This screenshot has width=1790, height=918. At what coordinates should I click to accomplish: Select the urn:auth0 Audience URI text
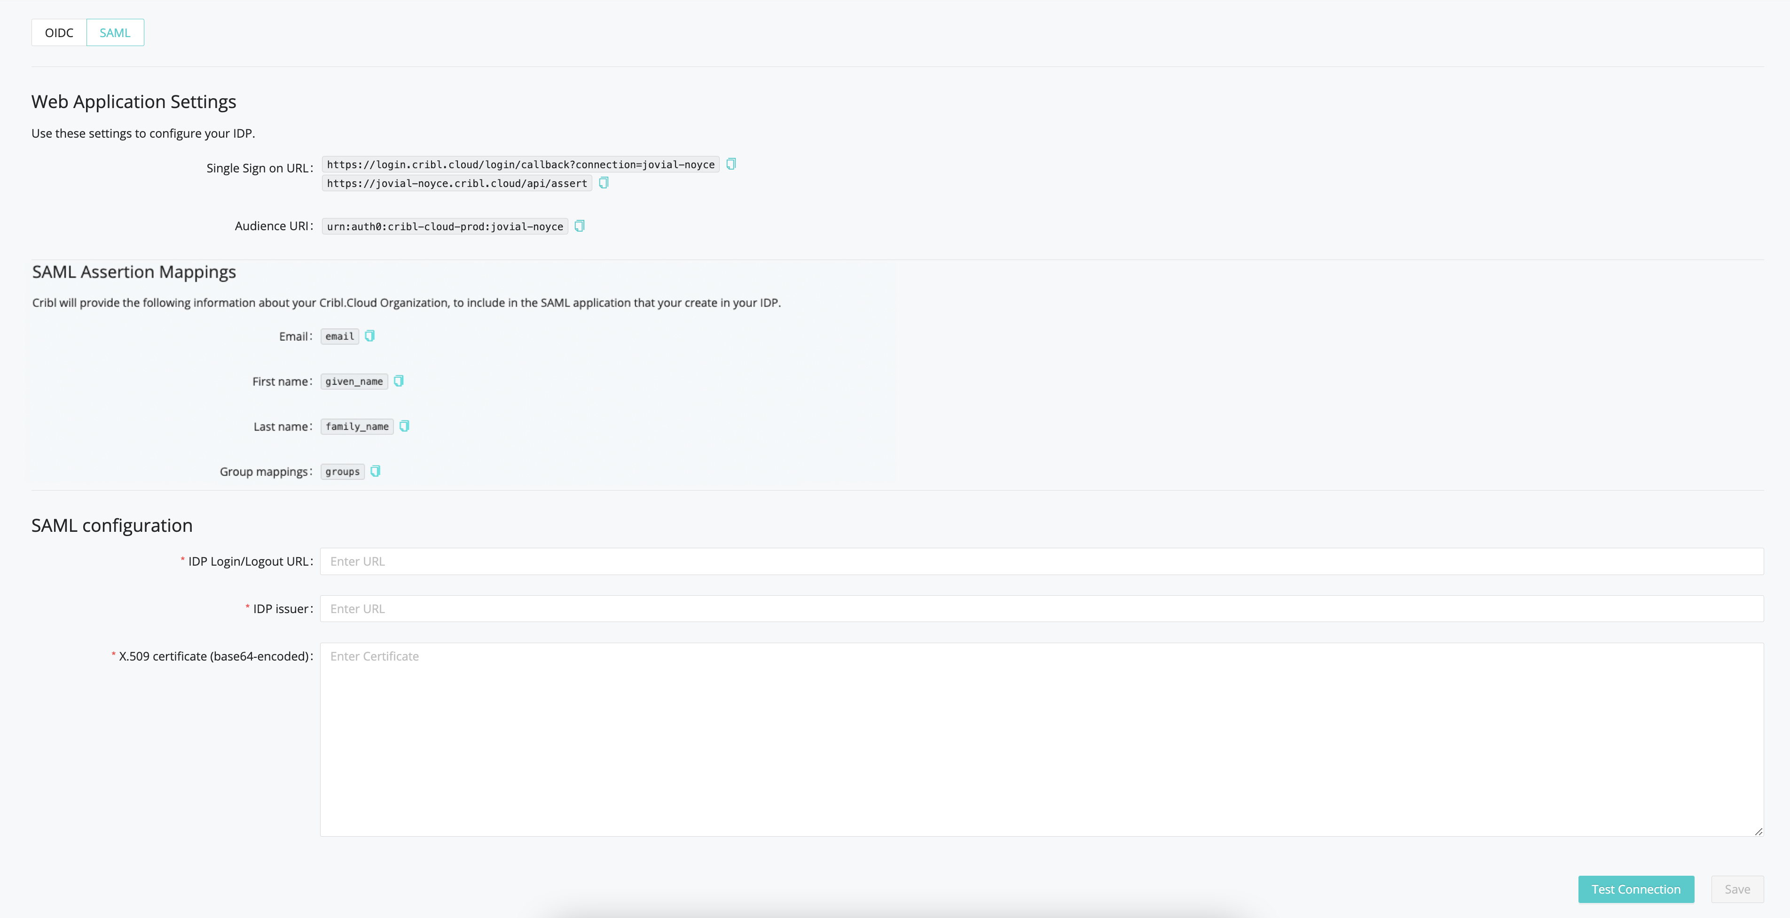click(x=444, y=226)
